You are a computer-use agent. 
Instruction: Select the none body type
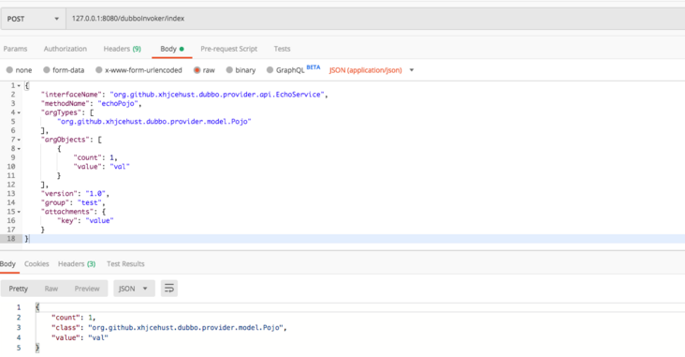point(20,70)
